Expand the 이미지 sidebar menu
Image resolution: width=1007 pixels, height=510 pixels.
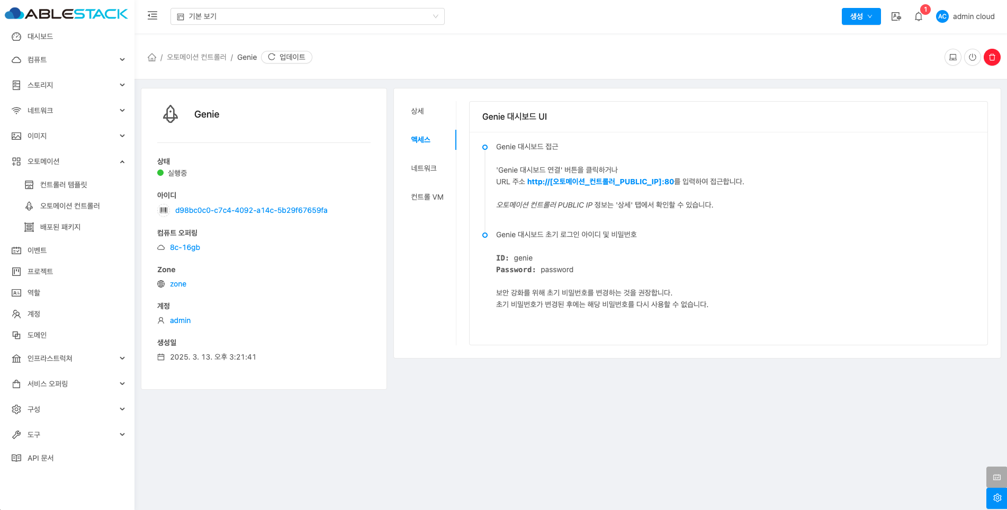(x=67, y=136)
